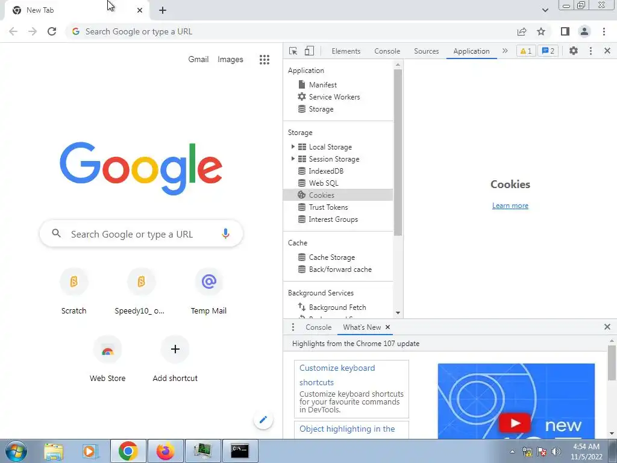Open the Web Store shortcut
617x463 pixels.
pyautogui.click(x=107, y=359)
